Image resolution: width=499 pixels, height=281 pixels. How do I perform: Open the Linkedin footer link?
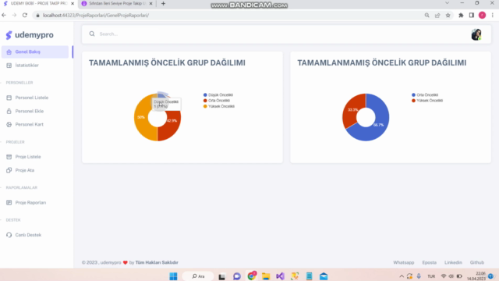click(x=453, y=262)
